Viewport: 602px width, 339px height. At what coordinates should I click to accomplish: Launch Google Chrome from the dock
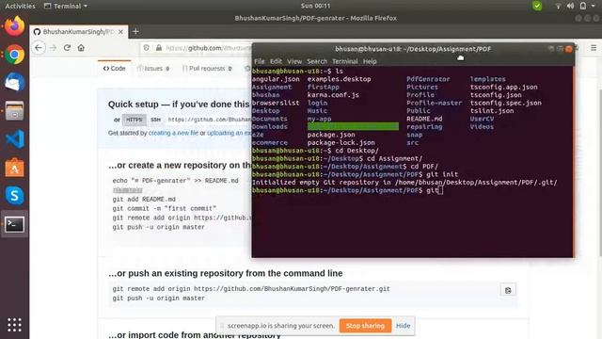tap(15, 55)
